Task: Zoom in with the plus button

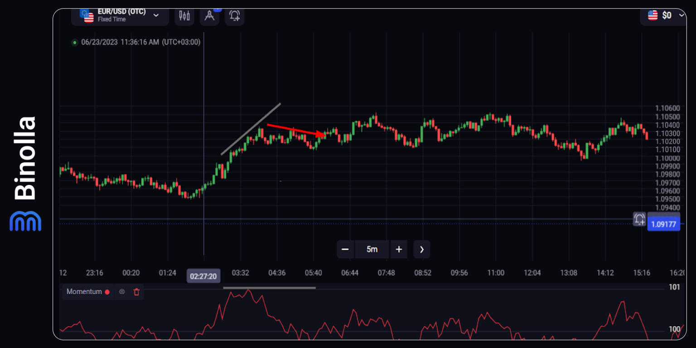Action: (399, 249)
